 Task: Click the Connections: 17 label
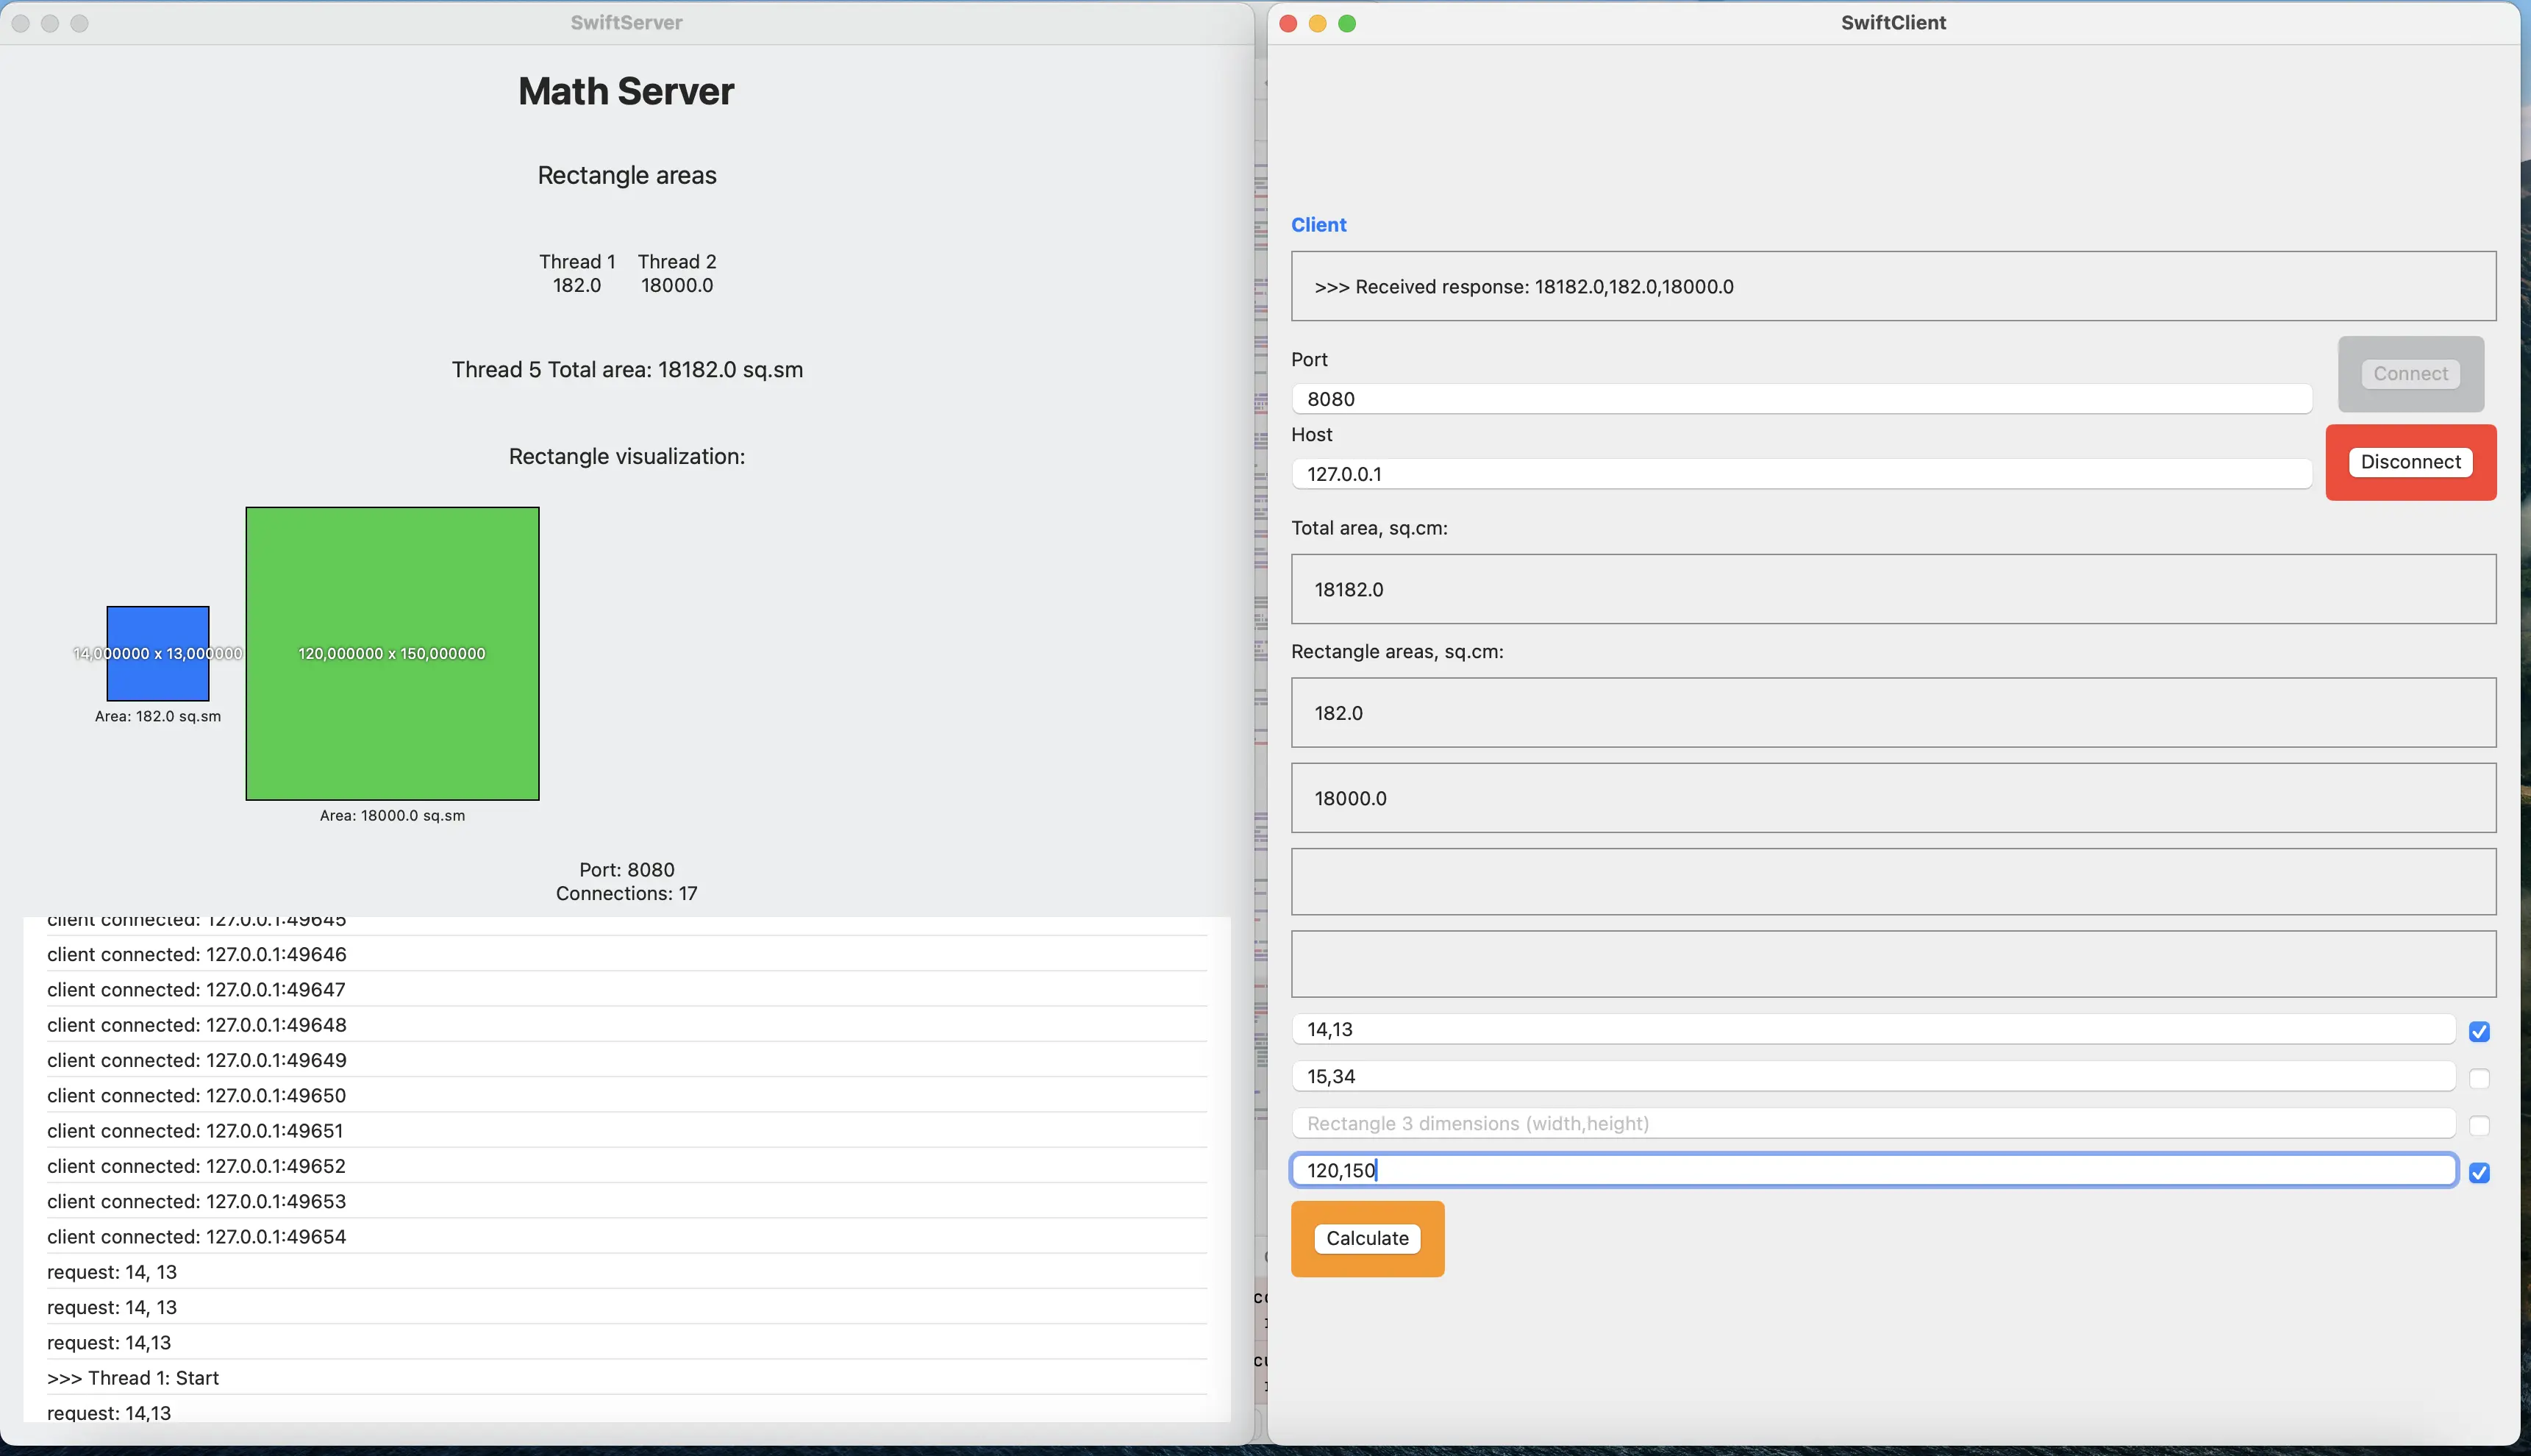(x=627, y=893)
